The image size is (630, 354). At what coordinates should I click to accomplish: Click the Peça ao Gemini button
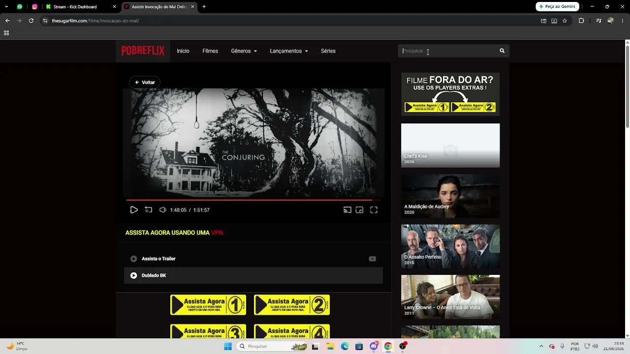point(557,7)
